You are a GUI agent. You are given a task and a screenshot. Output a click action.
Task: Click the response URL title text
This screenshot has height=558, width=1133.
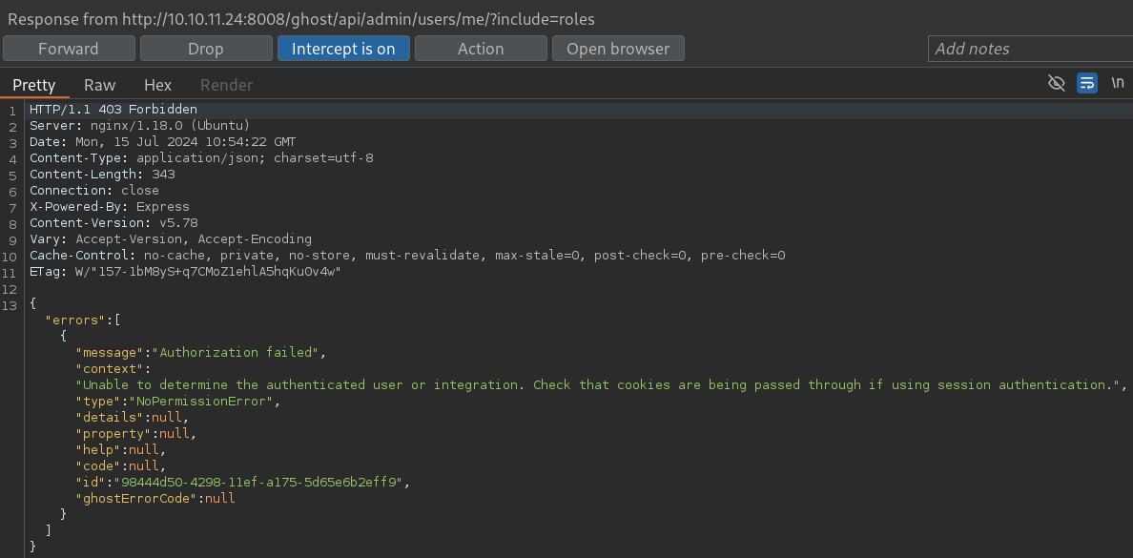tap(301, 19)
